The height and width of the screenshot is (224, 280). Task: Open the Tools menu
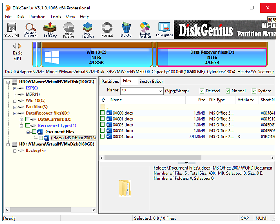pyautogui.click(x=56, y=17)
